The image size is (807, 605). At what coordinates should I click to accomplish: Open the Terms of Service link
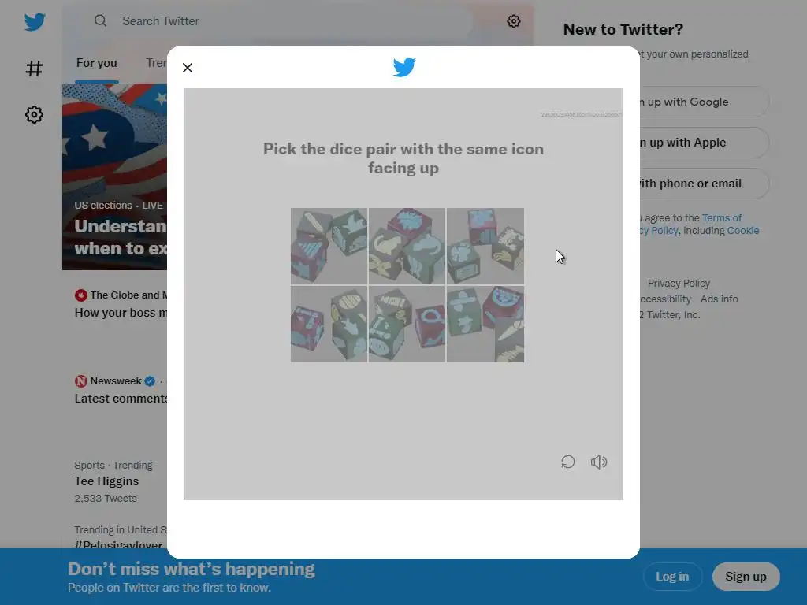click(x=722, y=218)
